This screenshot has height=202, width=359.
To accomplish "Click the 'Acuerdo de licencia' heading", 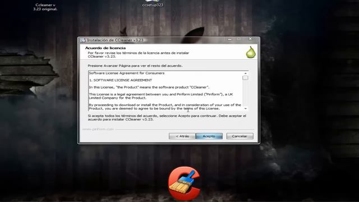I will (x=105, y=48).
